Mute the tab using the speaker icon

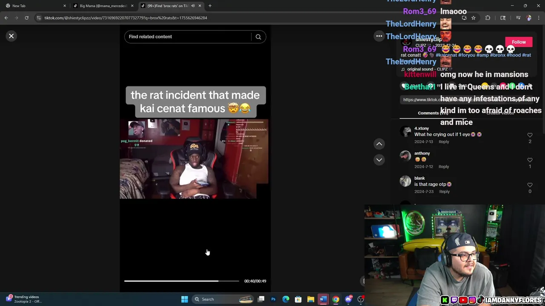193,6
